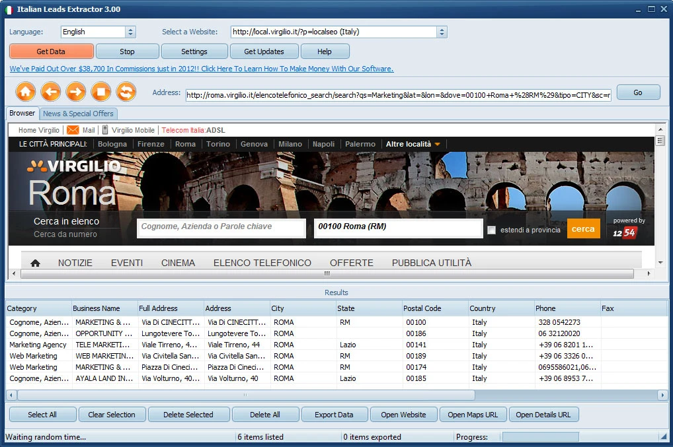
Task: Toggle the estendi a provincia checkbox
Action: (491, 230)
